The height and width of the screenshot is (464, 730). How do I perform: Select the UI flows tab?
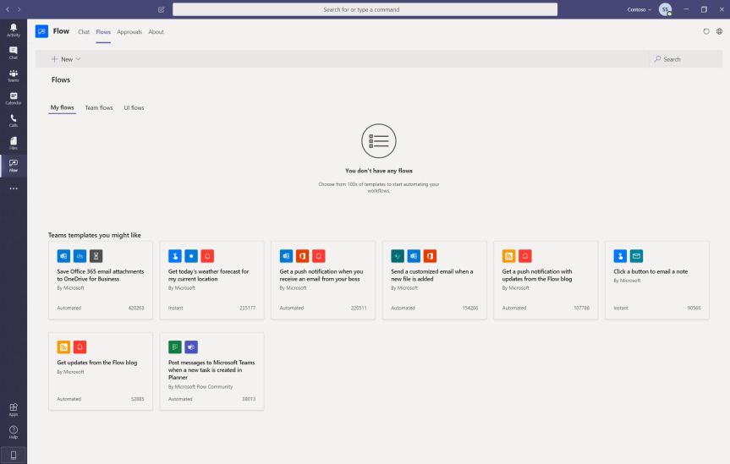coord(134,107)
